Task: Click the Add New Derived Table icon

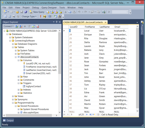Action: click(60, 16)
